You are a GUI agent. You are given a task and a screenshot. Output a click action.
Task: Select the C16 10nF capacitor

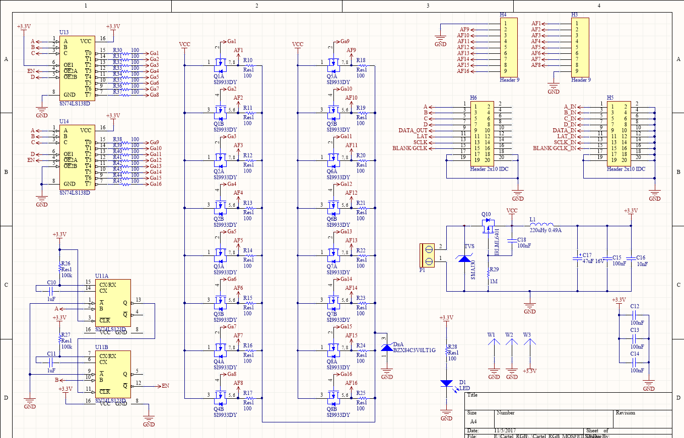click(x=631, y=258)
